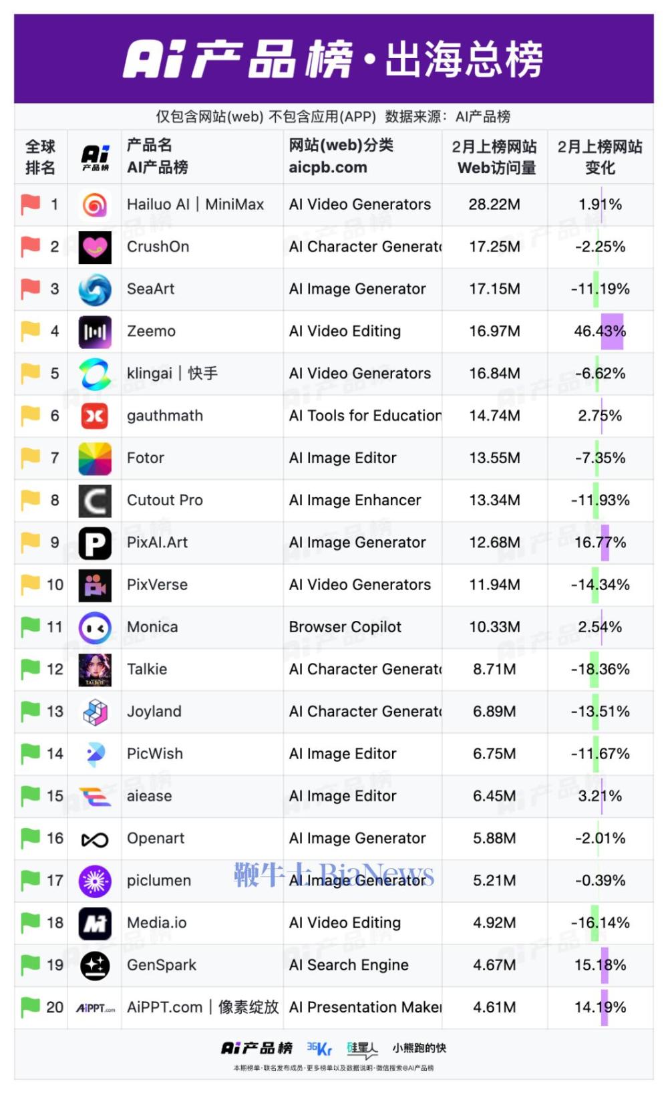This screenshot has width=668, height=1094.
Task: Click the Monica face icon
Action: pyautogui.click(x=95, y=628)
